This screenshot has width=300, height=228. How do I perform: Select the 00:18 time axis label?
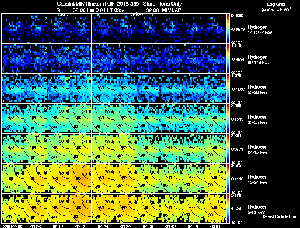(x=80, y=226)
